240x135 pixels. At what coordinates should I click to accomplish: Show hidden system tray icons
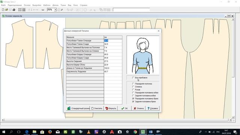[x=206, y=132]
